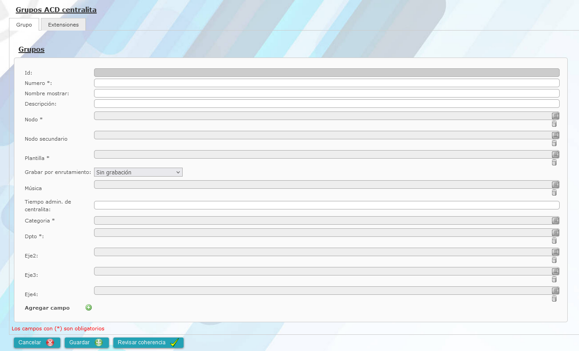Viewport: 579px width, 351px height.
Task: Clear the Dpto field with trash icon
Action: pos(554,240)
